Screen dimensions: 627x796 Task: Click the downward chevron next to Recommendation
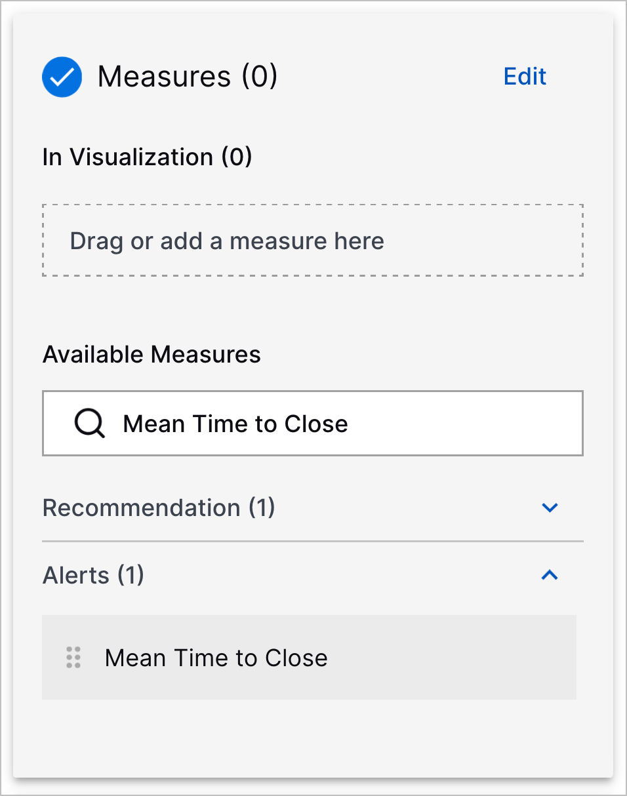(551, 507)
